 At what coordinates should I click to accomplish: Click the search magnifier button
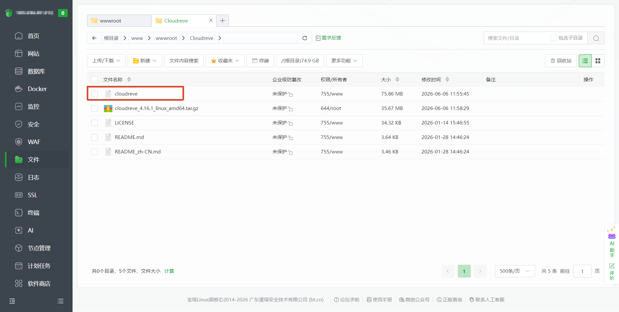596,38
